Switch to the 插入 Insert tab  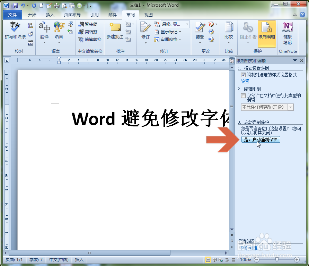[x=50, y=15]
